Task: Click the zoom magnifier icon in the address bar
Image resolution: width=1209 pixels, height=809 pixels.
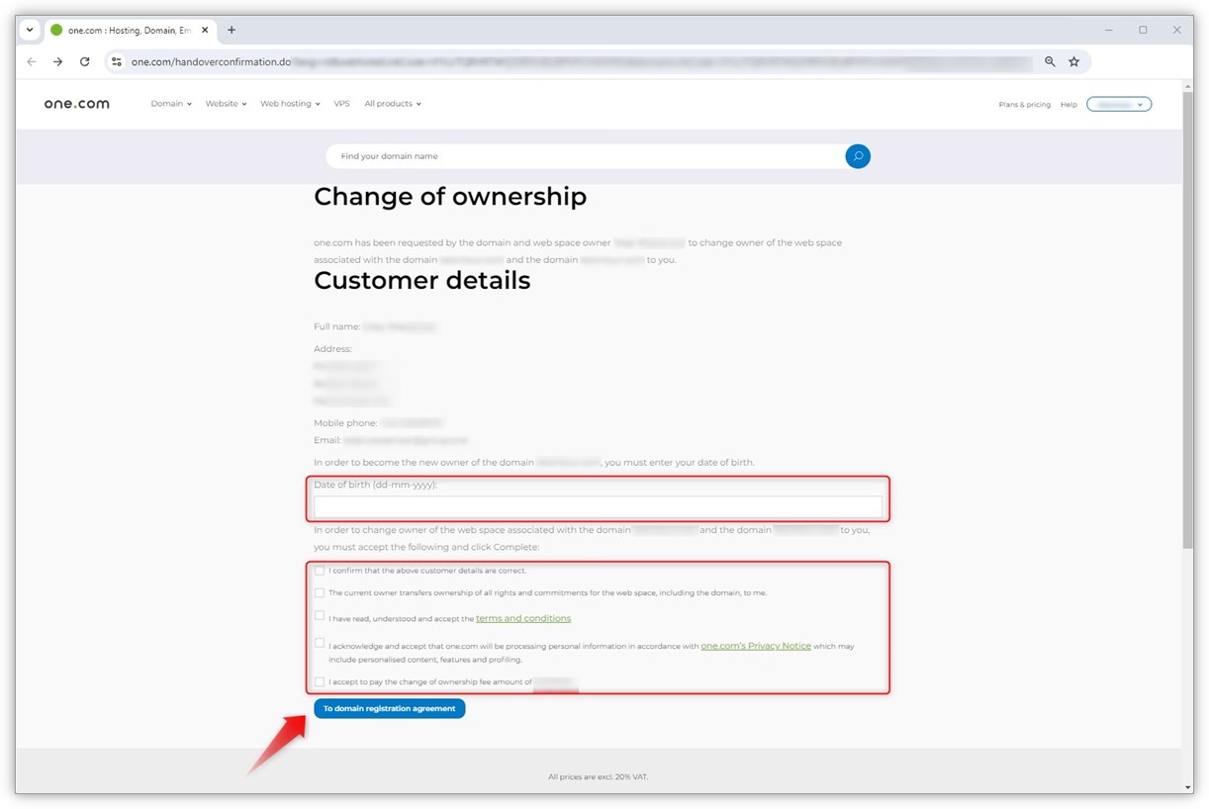Action: tap(1051, 61)
